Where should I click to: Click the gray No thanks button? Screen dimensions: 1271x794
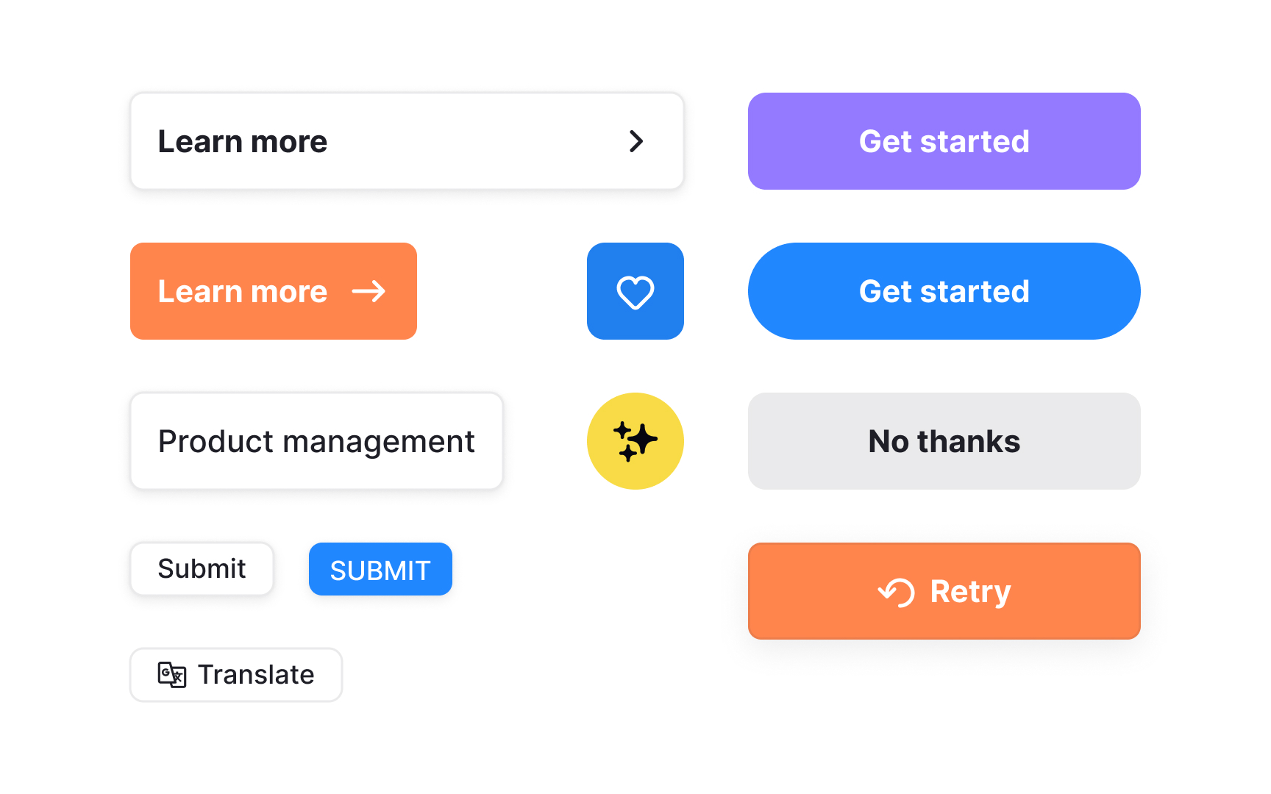tap(944, 441)
